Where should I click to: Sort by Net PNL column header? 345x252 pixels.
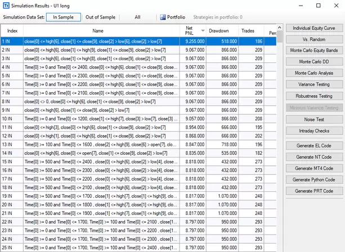click(192, 31)
